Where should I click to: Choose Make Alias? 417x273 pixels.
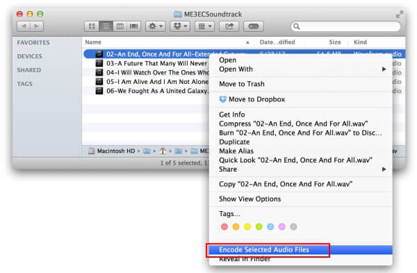tap(301, 151)
